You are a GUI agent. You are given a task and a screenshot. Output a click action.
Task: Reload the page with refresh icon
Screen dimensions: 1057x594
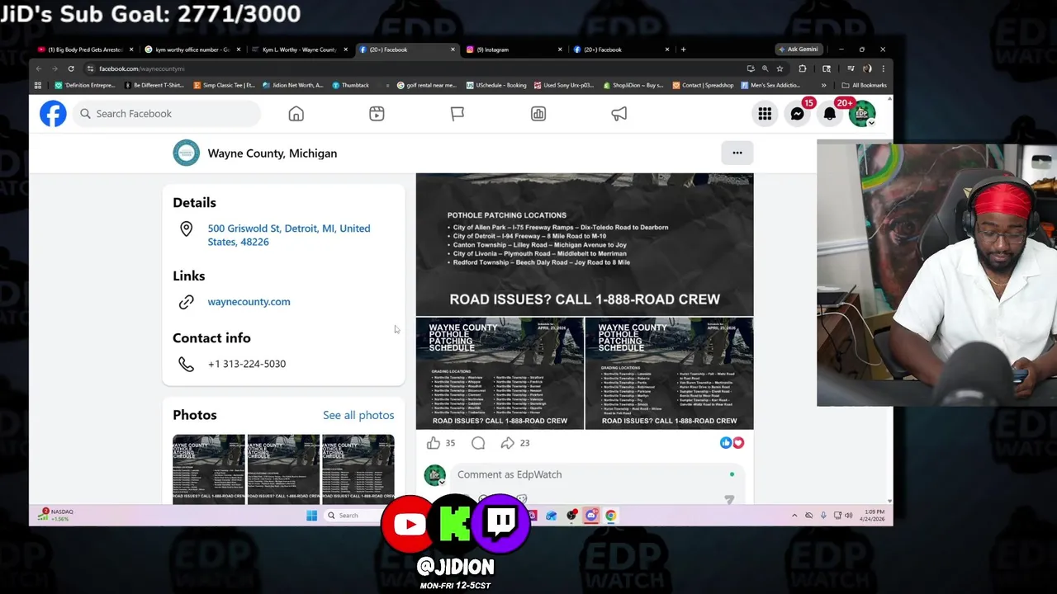click(x=71, y=68)
